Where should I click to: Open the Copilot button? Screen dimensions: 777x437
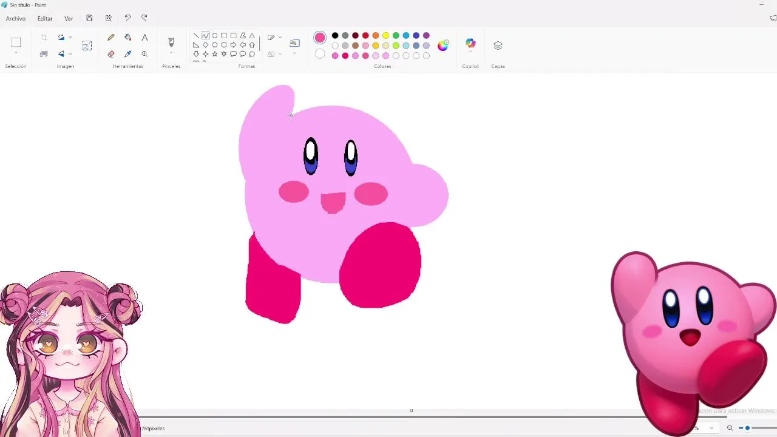coord(470,43)
